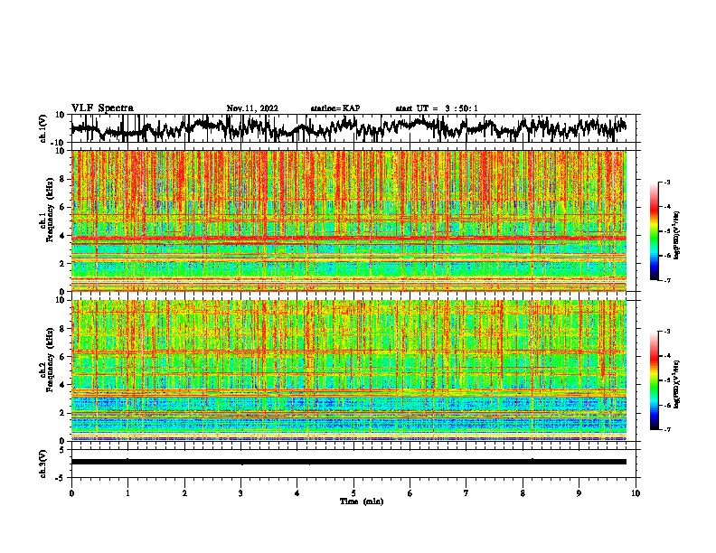The height and width of the screenshot is (553, 716).
Task: Click the "ch.3(V)" axis label
Action: tap(43, 464)
